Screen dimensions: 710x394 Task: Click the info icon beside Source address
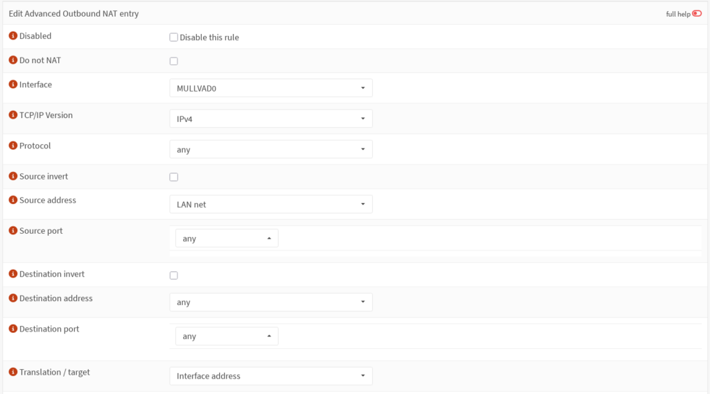(x=12, y=200)
